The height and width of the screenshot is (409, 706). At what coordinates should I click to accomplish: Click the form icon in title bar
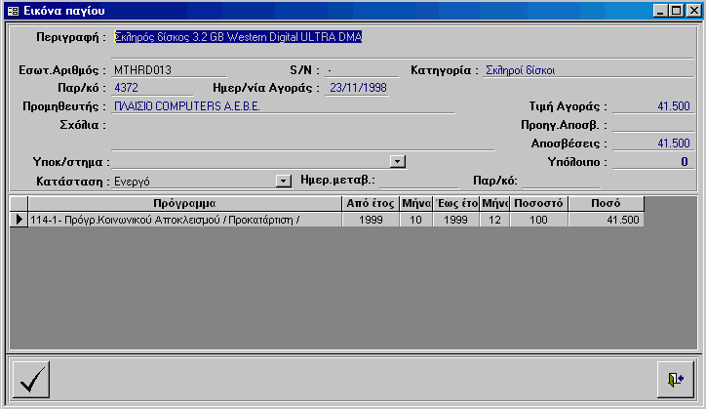(x=12, y=10)
